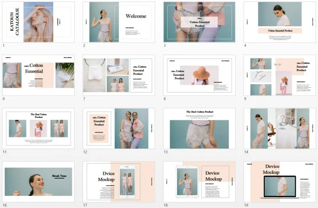Select slide 8 showing the orange hat
The height and width of the screenshot is (208, 318).
pyautogui.click(x=199, y=75)
